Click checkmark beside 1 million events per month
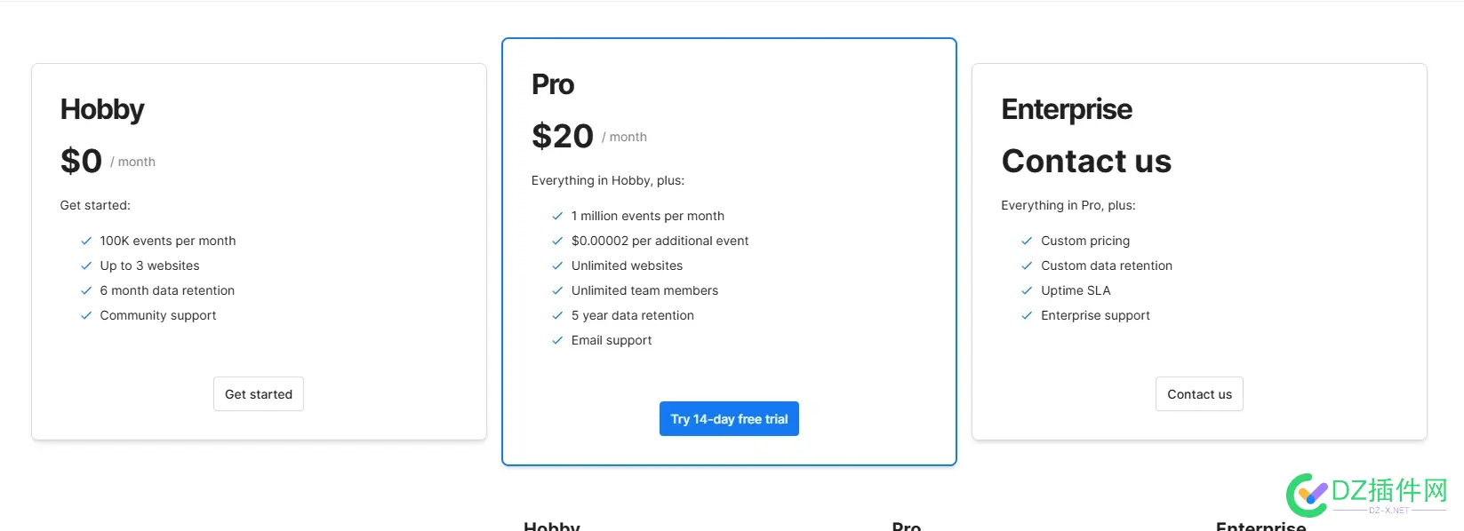 [x=557, y=216]
